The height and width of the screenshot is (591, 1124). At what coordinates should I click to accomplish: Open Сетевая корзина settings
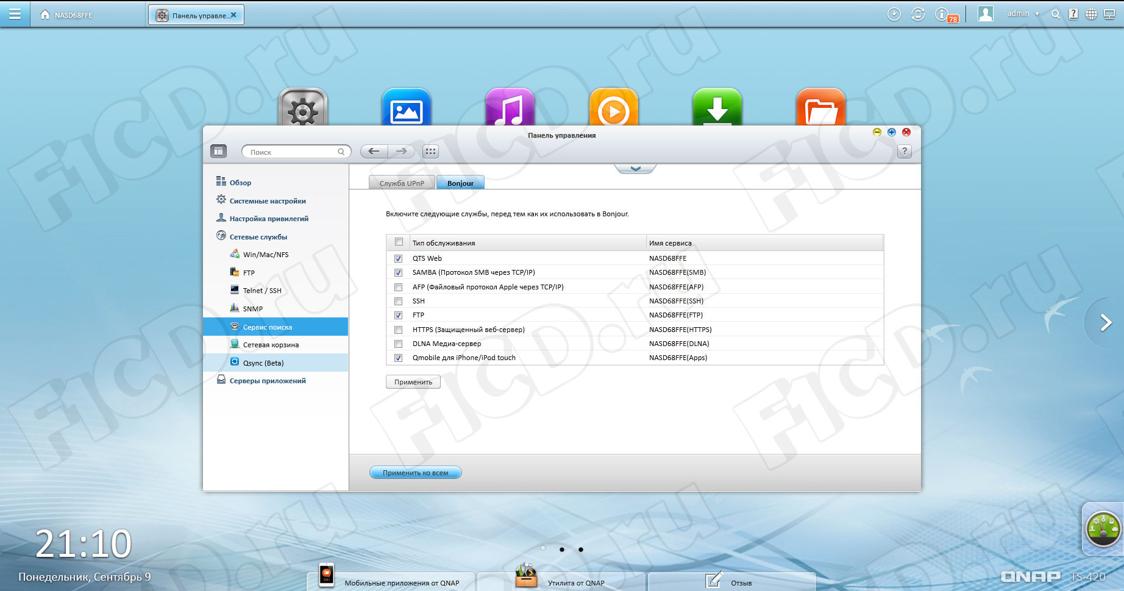(x=271, y=344)
